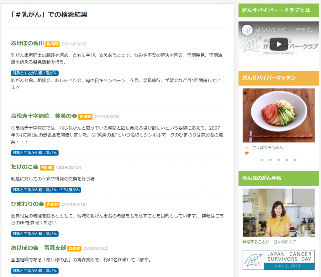The width and height of the screenshot is (321, 277).
Task: Open the あけぼの香川 group link
Action: (27, 44)
